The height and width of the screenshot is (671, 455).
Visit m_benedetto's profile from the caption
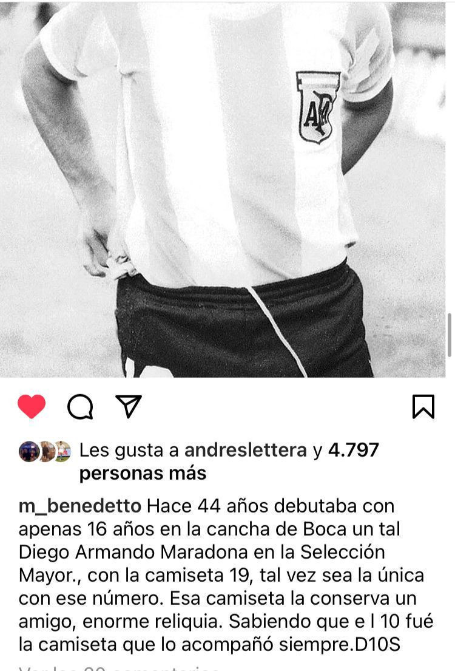tap(80, 506)
